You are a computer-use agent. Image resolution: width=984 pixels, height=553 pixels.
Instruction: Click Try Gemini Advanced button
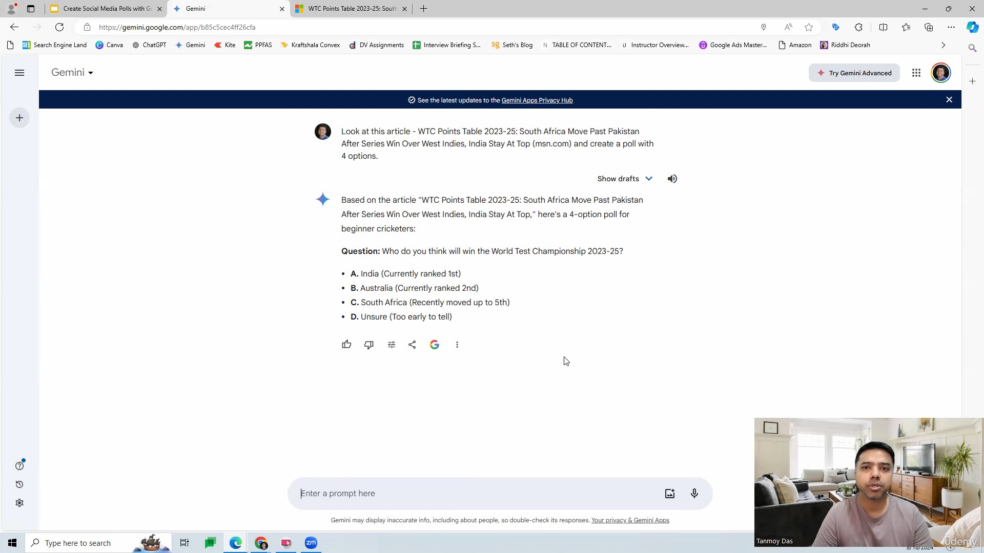[x=854, y=73]
